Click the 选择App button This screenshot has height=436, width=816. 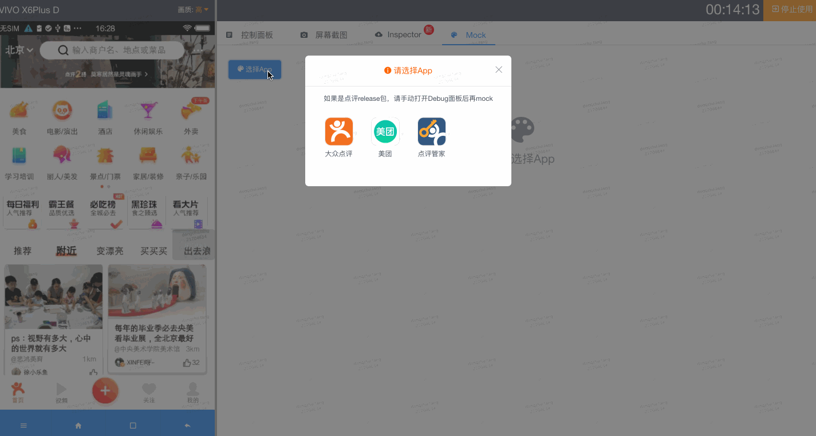point(255,69)
